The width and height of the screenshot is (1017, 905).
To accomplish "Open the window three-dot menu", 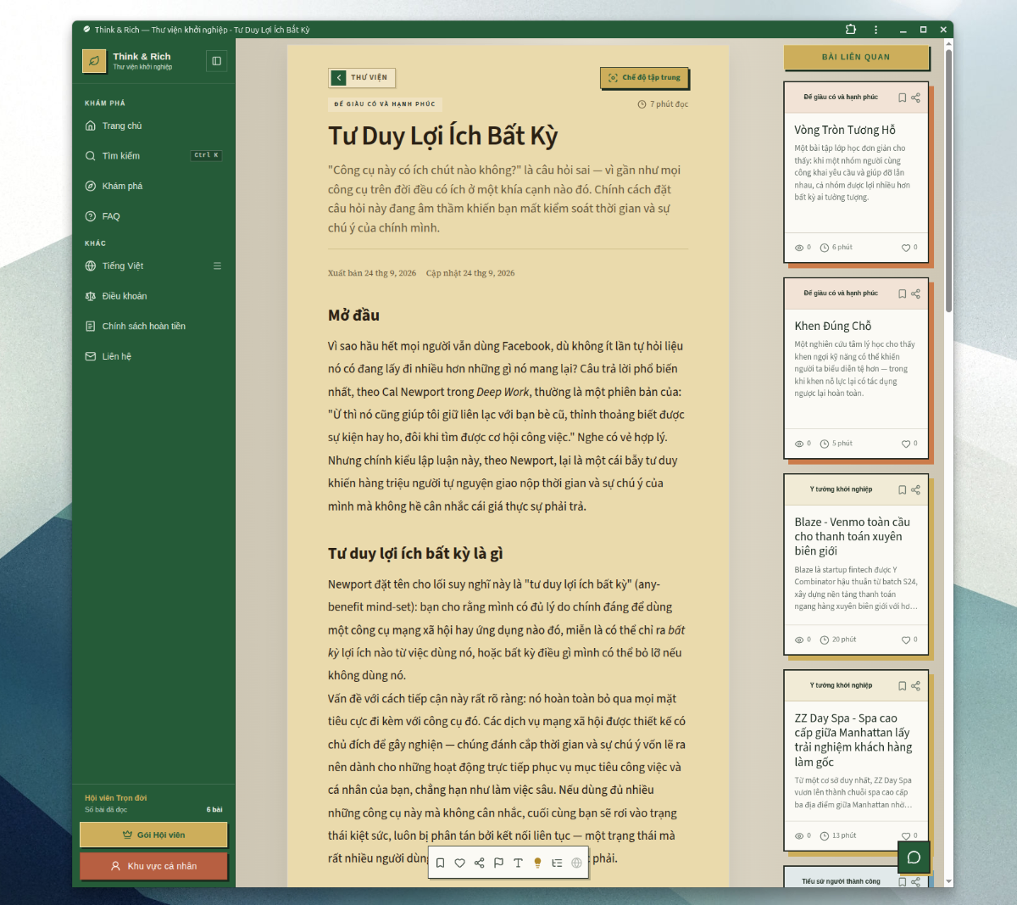I will 876,30.
